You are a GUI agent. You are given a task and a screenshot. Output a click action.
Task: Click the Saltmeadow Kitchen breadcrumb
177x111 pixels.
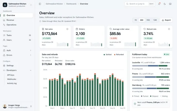tap(54, 4)
